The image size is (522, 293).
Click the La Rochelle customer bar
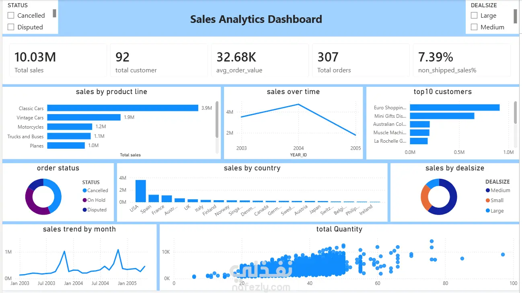tap(419, 141)
